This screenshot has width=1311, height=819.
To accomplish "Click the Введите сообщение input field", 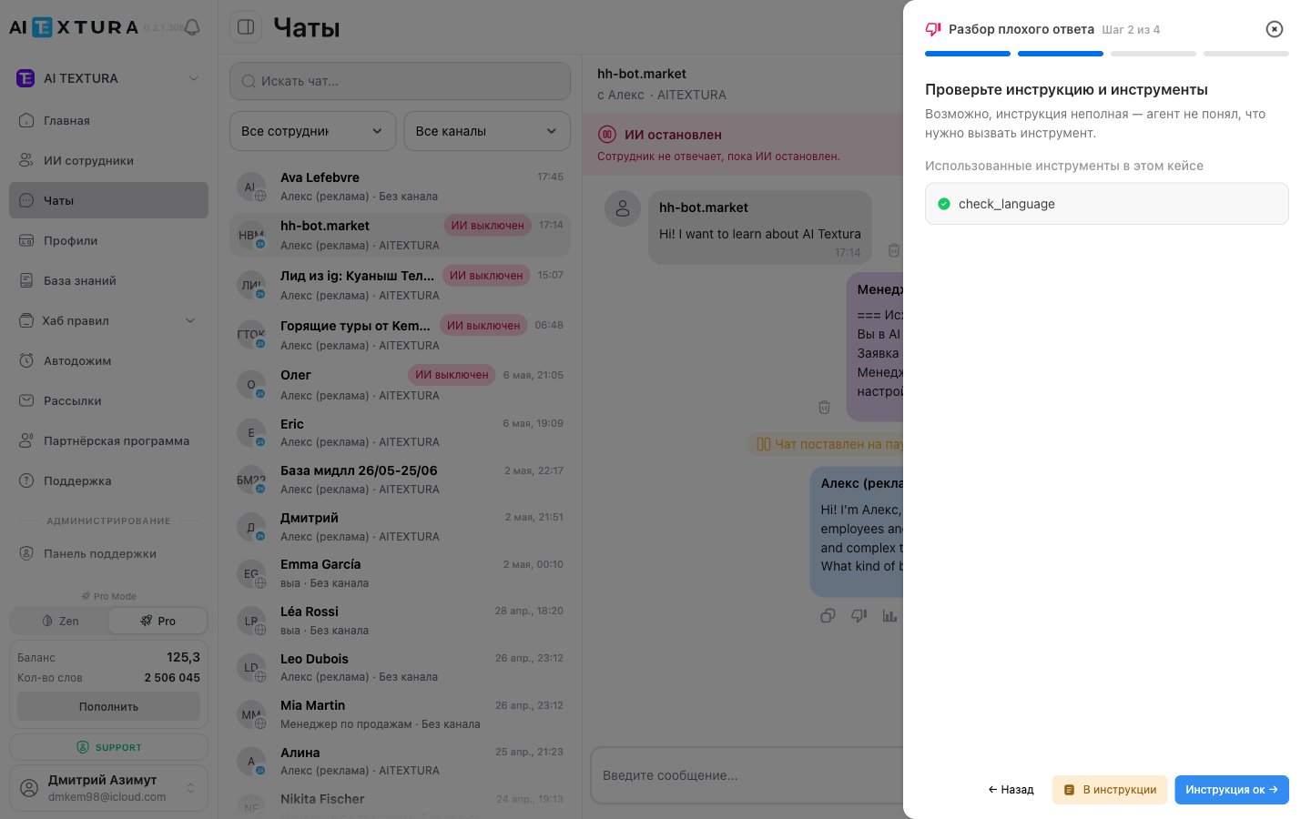I will 747,775.
